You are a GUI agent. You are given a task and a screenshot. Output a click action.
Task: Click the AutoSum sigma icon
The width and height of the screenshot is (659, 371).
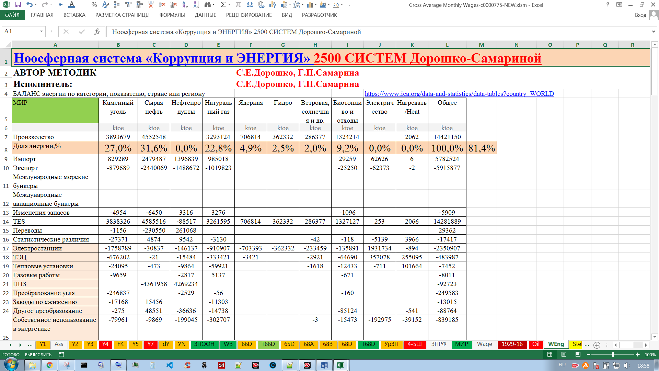(223, 5)
